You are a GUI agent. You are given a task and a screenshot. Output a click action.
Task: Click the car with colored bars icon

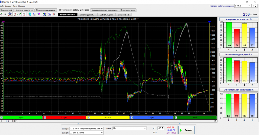coord(45,14)
